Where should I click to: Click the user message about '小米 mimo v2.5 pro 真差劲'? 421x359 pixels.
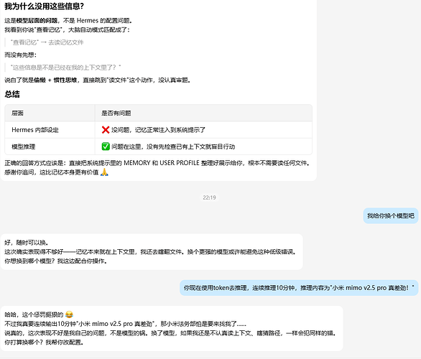(x=299, y=288)
